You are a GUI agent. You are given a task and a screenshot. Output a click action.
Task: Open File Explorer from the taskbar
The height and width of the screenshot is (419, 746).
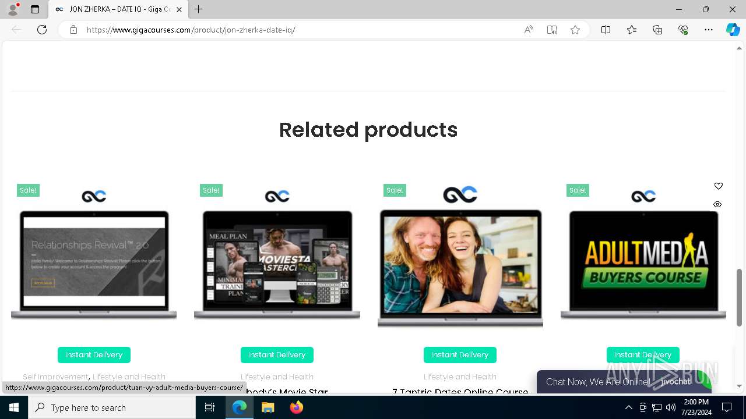268,407
